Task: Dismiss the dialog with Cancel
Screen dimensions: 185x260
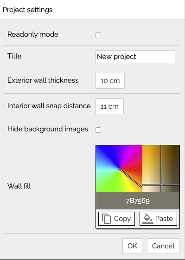Action: tap(163, 246)
